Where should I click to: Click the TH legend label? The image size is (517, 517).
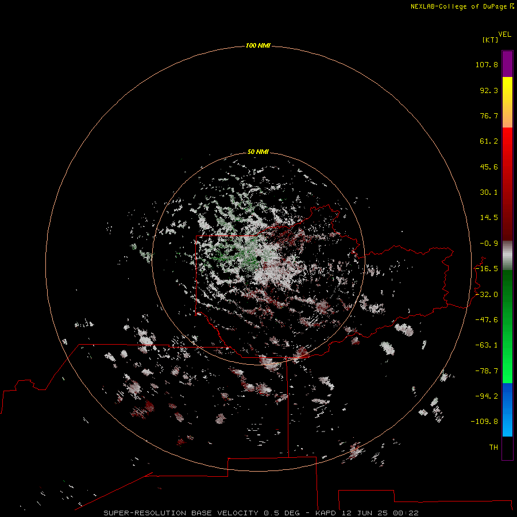[x=493, y=447]
